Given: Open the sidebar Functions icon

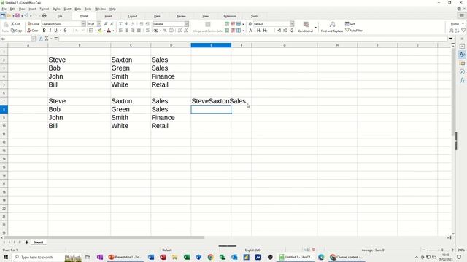Looking at the screenshot, I should (x=462, y=80).
